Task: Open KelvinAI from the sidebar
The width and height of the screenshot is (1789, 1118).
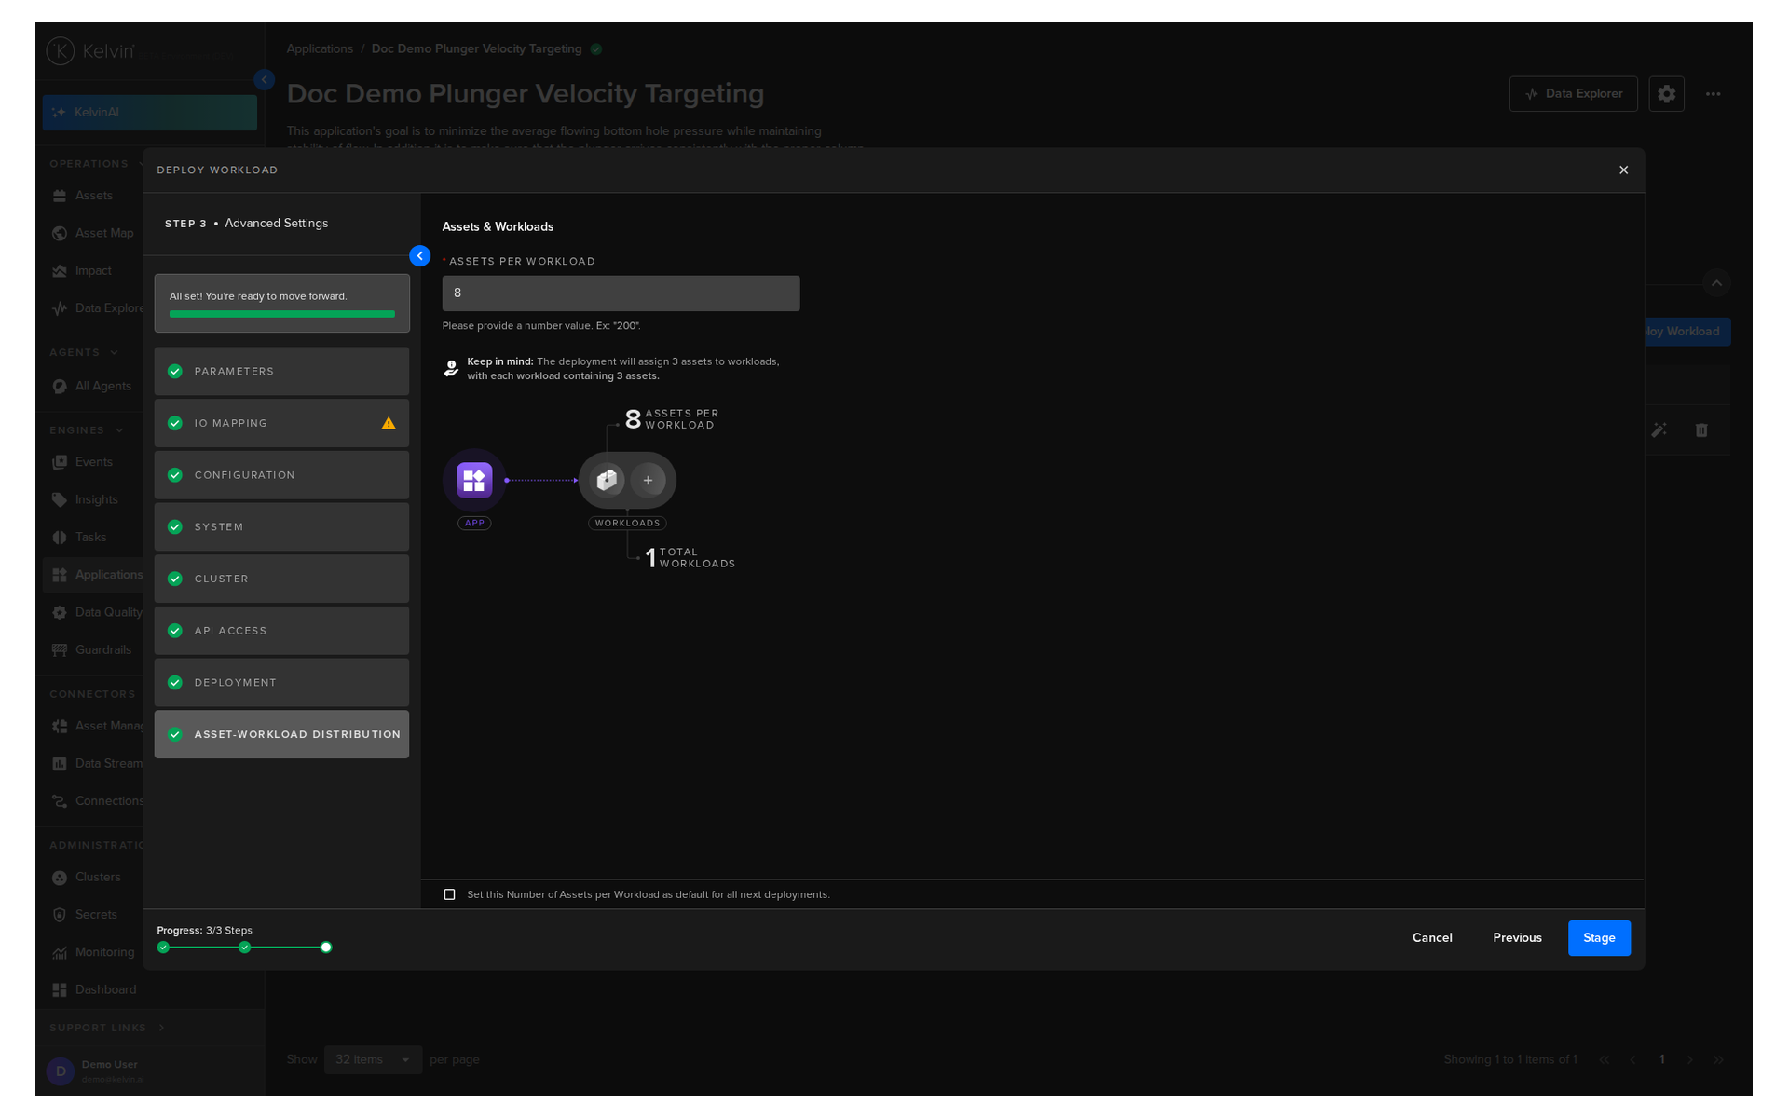Action: pos(149,112)
